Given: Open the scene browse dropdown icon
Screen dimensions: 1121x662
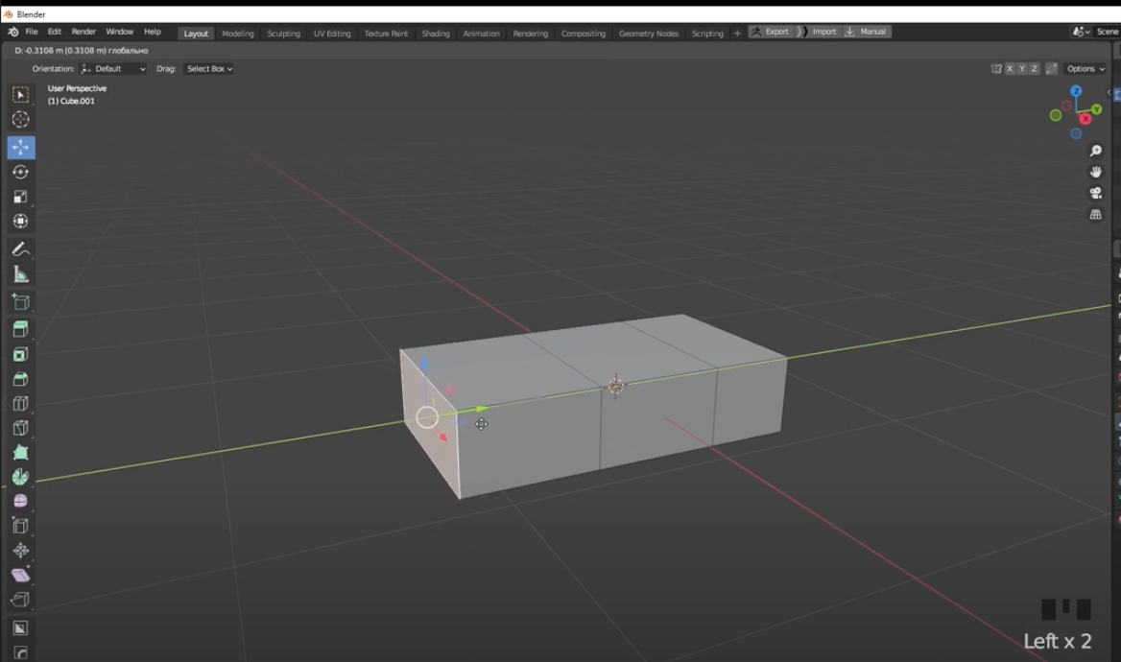Looking at the screenshot, I should click(1081, 32).
